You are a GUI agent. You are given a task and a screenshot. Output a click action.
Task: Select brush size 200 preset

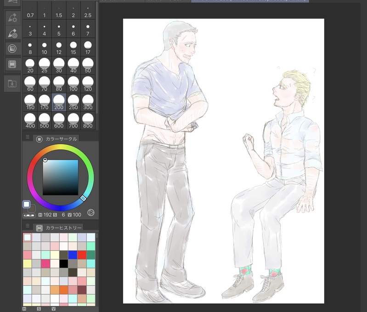(x=59, y=102)
